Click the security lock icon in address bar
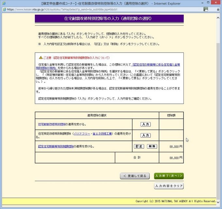222x209 pixels. 218,9
